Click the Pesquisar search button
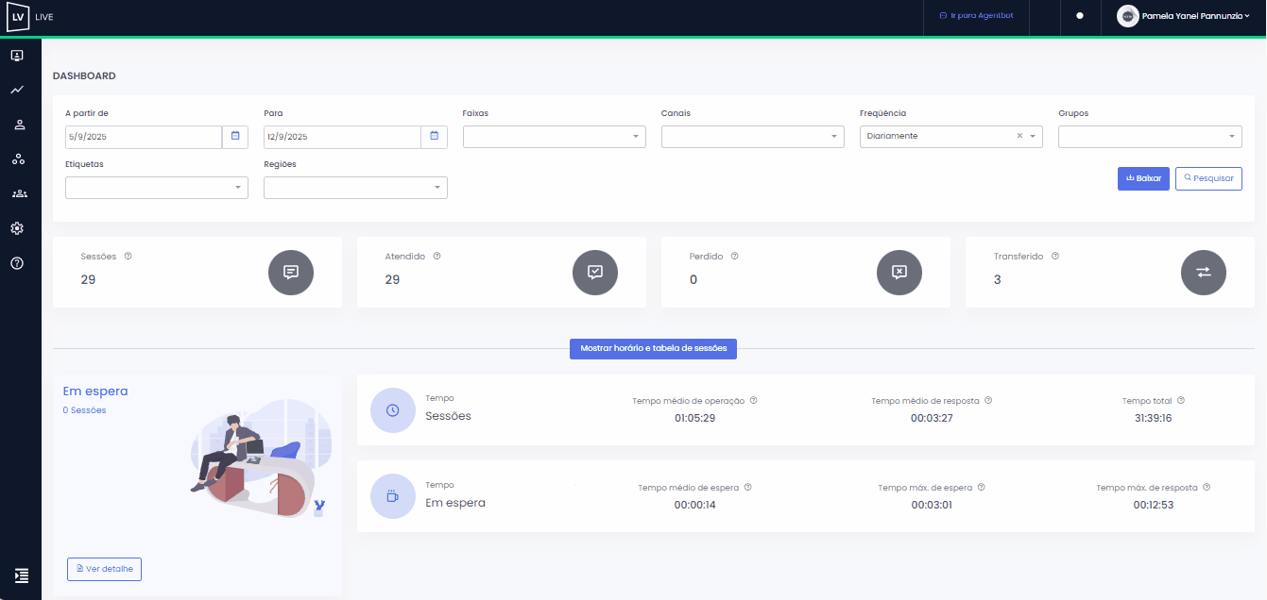1267x600 pixels. click(1208, 178)
